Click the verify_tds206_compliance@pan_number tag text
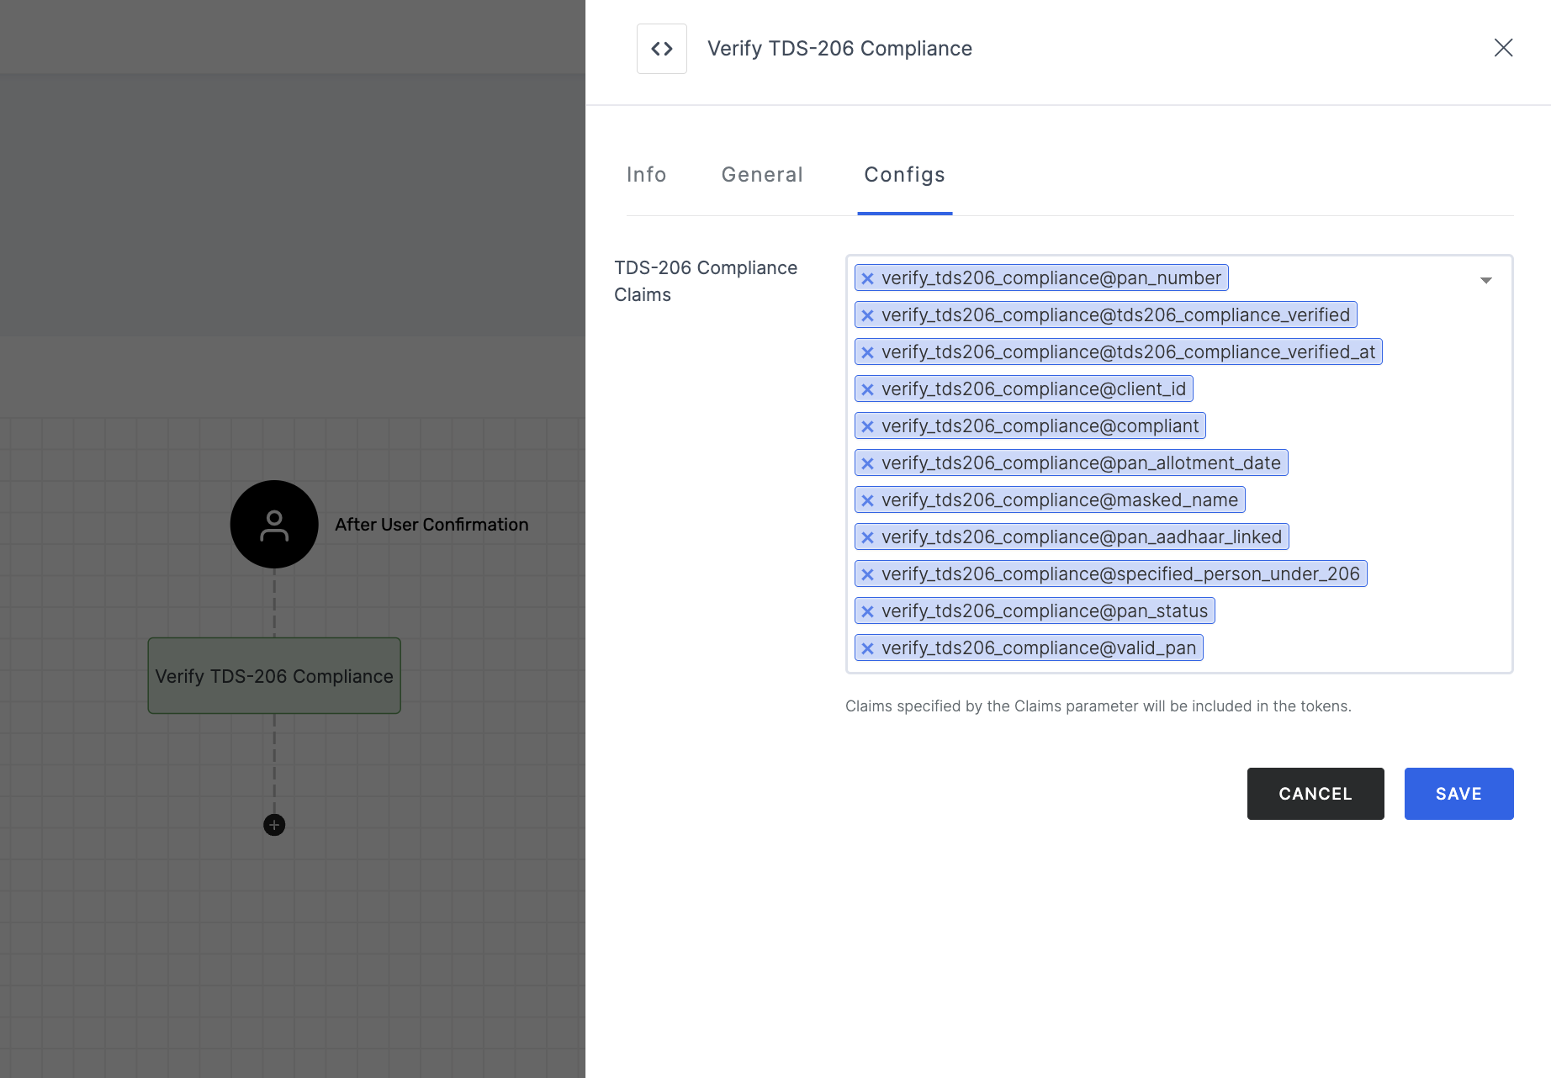Screen dimensions: 1551x1078 (1051, 278)
